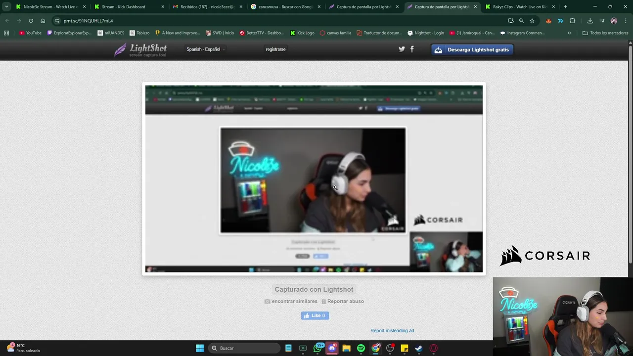This screenshot has width=633, height=356.
Task: Click the taskbar Buscar search box
Action: pos(244,348)
